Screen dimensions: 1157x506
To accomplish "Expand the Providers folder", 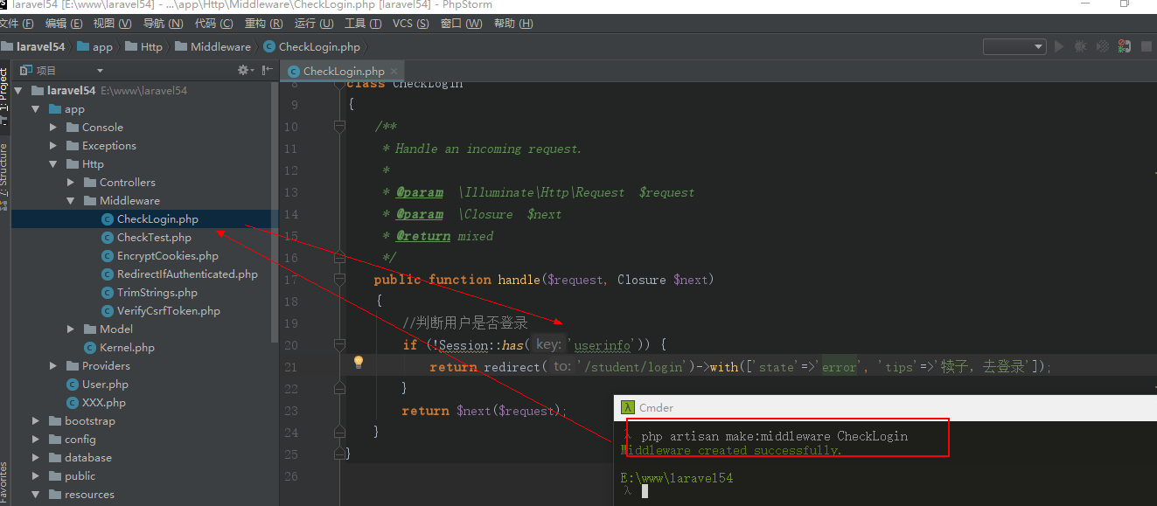I will click(x=53, y=366).
